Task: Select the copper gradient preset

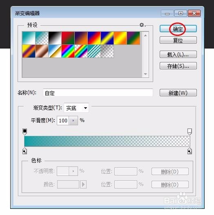Action: (42, 51)
